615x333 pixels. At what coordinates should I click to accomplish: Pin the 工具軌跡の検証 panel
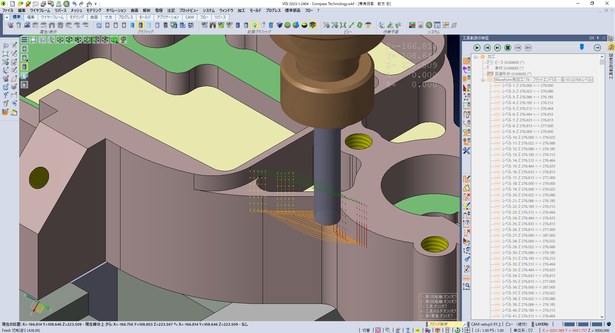(598, 38)
